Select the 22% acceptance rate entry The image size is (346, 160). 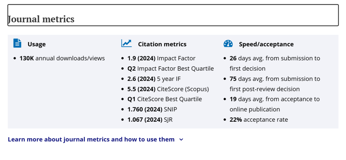[259, 120]
